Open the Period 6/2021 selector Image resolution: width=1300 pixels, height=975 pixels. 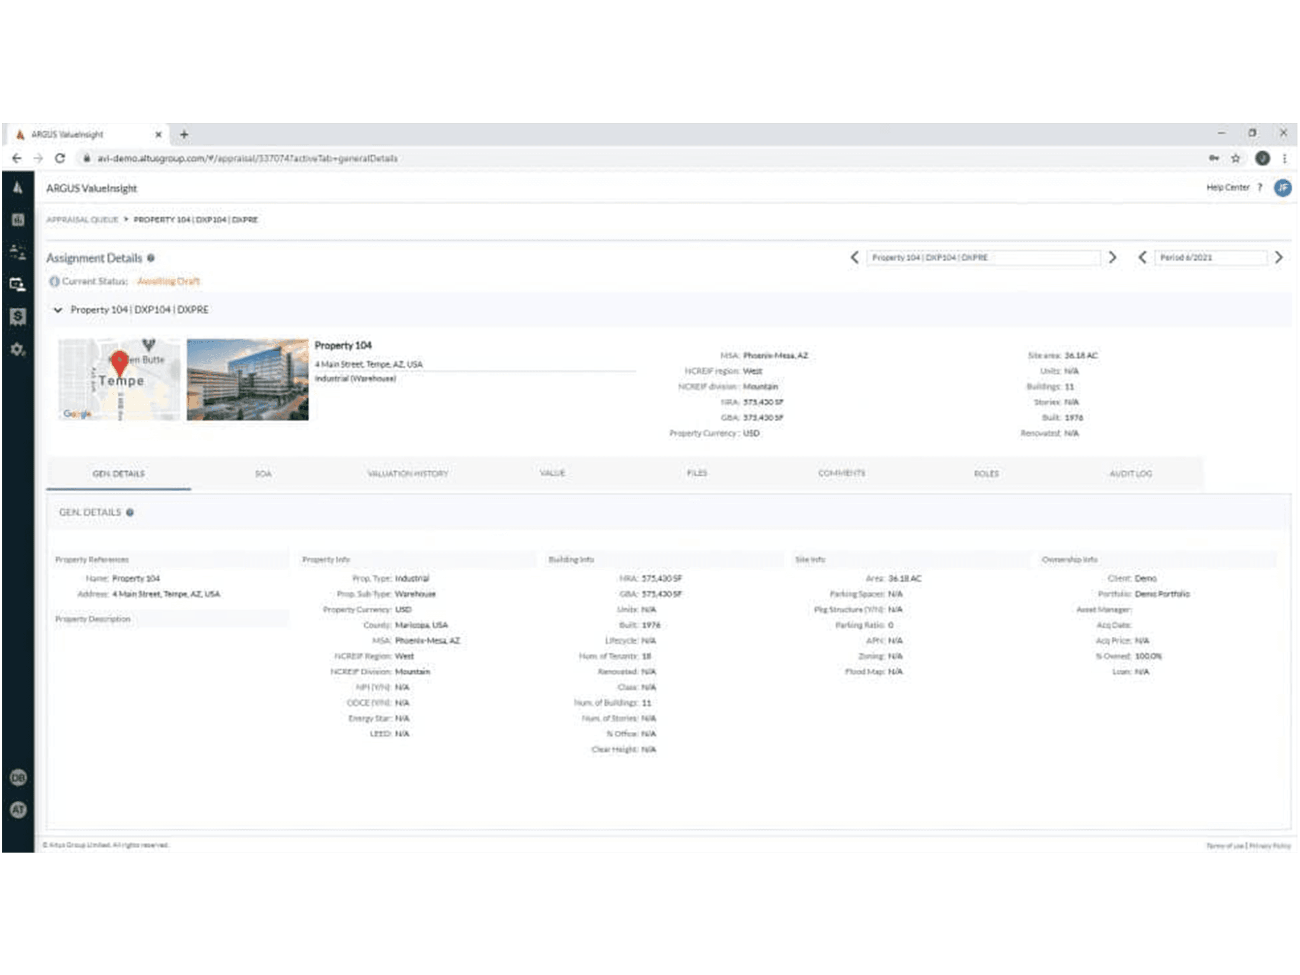click(x=1210, y=257)
